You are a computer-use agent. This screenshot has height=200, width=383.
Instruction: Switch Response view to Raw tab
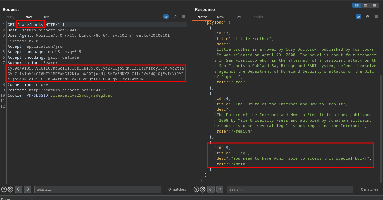[x=221, y=17]
